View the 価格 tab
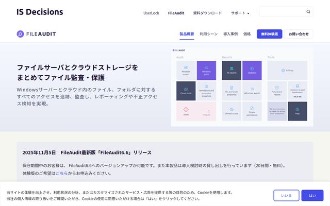 coord(247,34)
